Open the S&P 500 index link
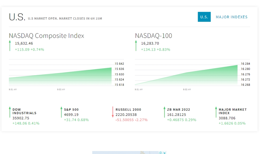269x154 pixels. pyautogui.click(x=71, y=110)
